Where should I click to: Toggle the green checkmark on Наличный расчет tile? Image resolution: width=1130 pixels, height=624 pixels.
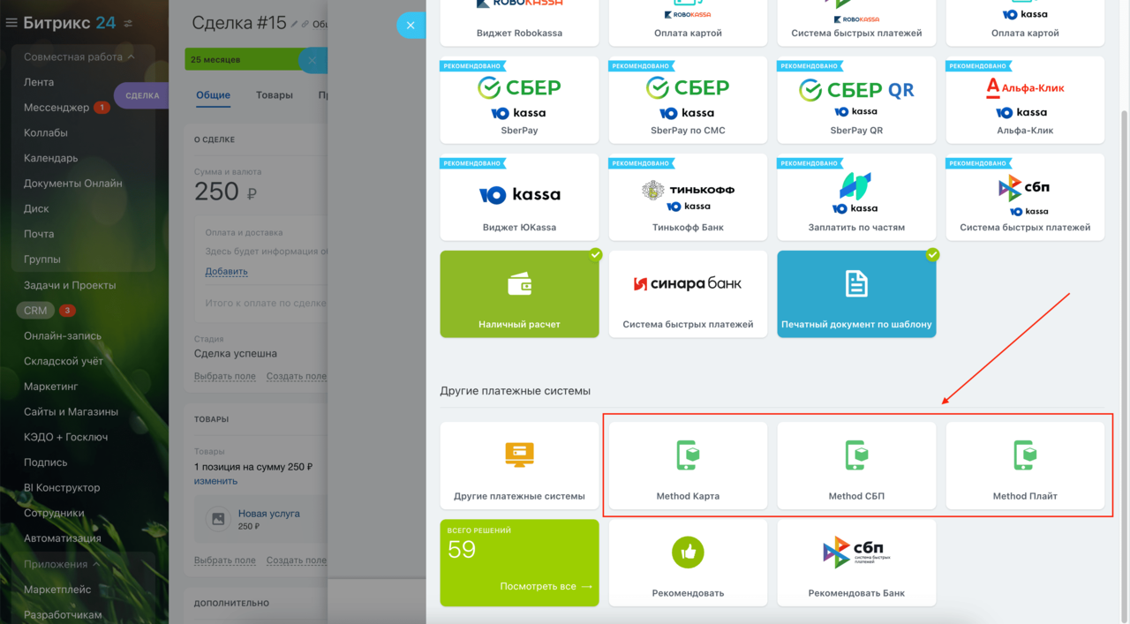[596, 254]
